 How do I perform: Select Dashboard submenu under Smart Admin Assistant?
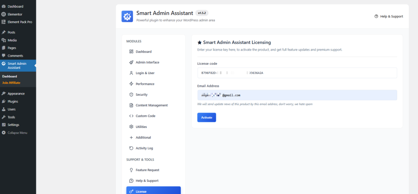click(x=10, y=76)
